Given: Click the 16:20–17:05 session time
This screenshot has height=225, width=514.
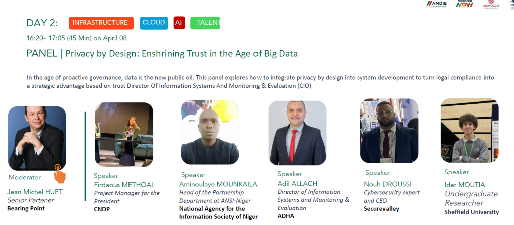Looking at the screenshot, I should [76, 38].
